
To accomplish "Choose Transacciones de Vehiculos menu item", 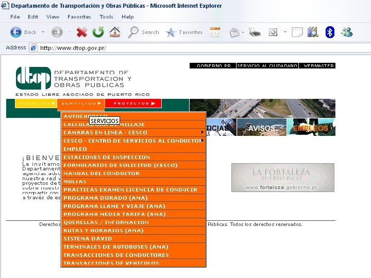I will 133,263.
